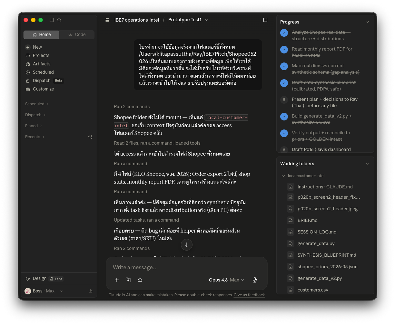Open Design Labs
This screenshot has width=395, height=324.
(x=44, y=279)
